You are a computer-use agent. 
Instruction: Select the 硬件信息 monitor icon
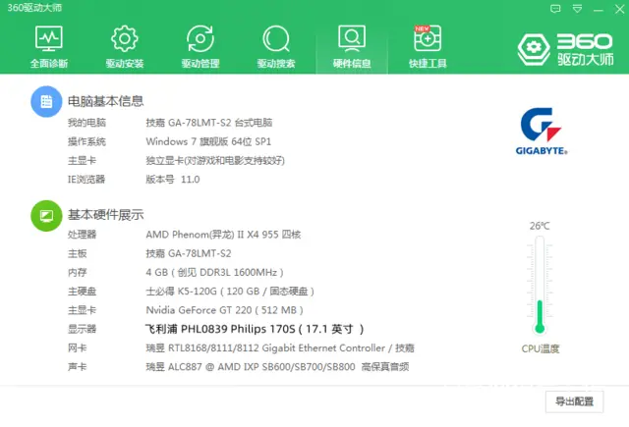[352, 38]
